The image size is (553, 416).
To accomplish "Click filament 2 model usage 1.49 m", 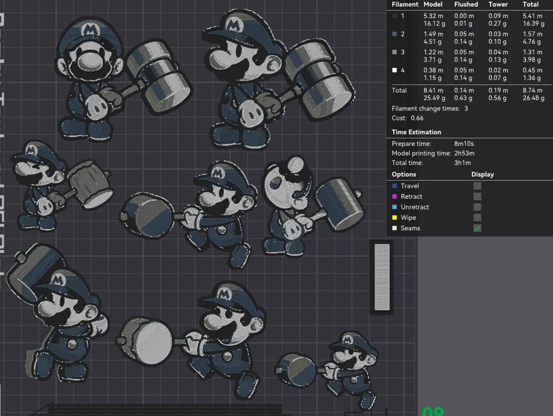I will 433,34.
